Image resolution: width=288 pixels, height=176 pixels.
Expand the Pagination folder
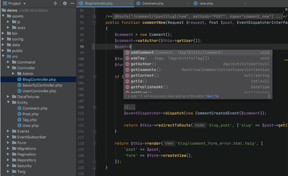pyautogui.click(x=8, y=154)
